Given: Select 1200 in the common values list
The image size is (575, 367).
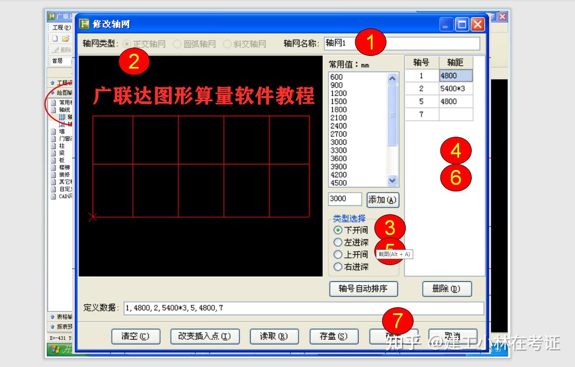Looking at the screenshot, I should coord(338,93).
